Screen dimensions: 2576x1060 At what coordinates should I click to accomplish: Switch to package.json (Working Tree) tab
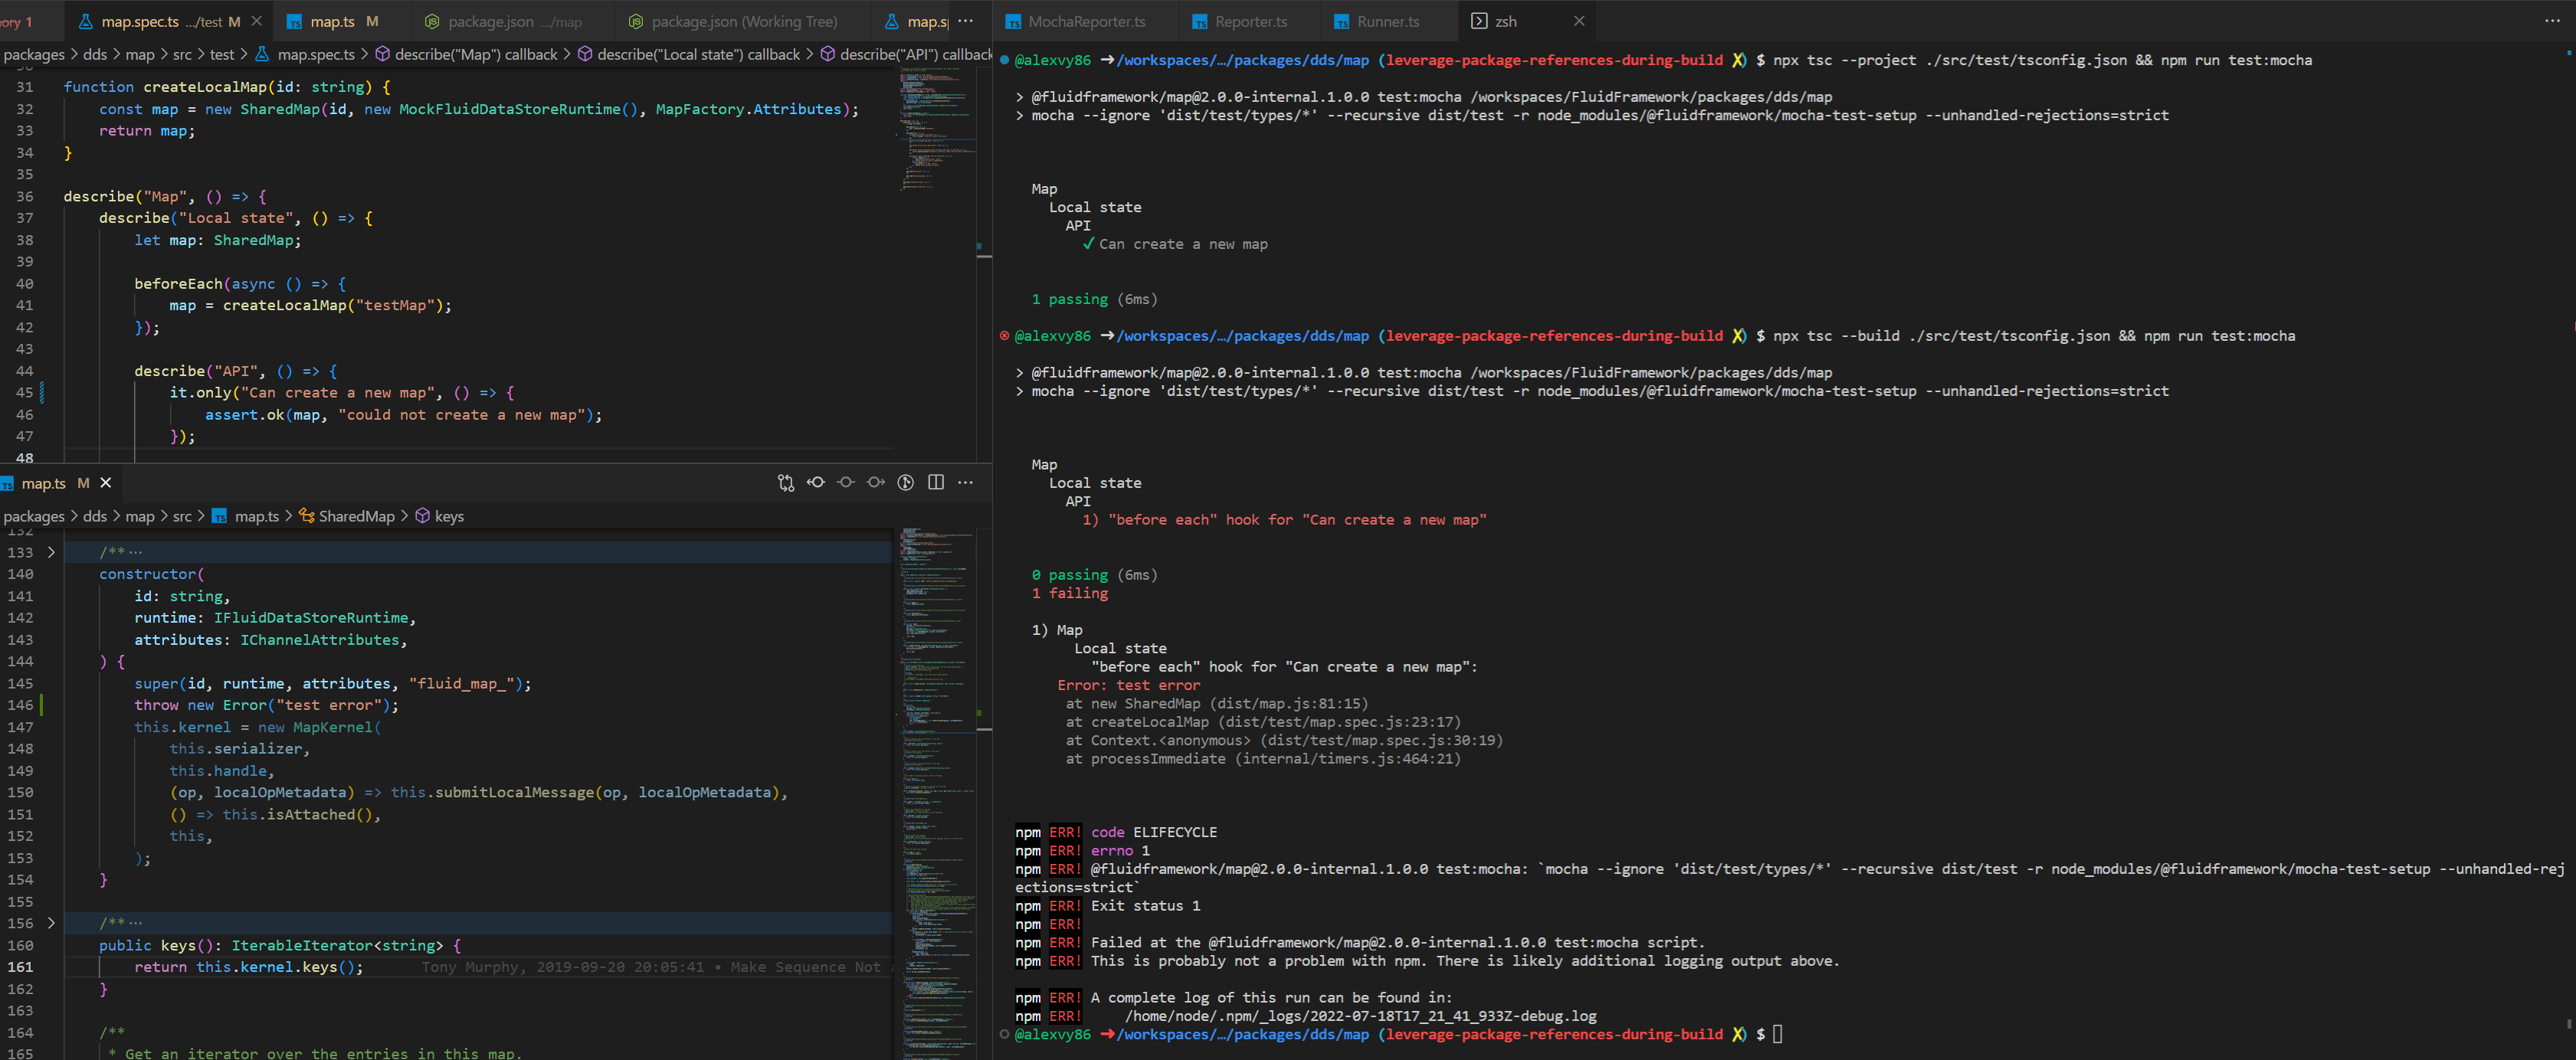point(743,21)
